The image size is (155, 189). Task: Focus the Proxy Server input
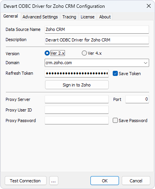tap(77, 99)
